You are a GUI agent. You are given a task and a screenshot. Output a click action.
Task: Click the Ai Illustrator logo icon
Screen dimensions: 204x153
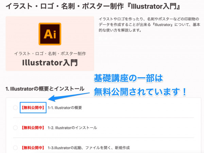pyautogui.click(x=50, y=34)
